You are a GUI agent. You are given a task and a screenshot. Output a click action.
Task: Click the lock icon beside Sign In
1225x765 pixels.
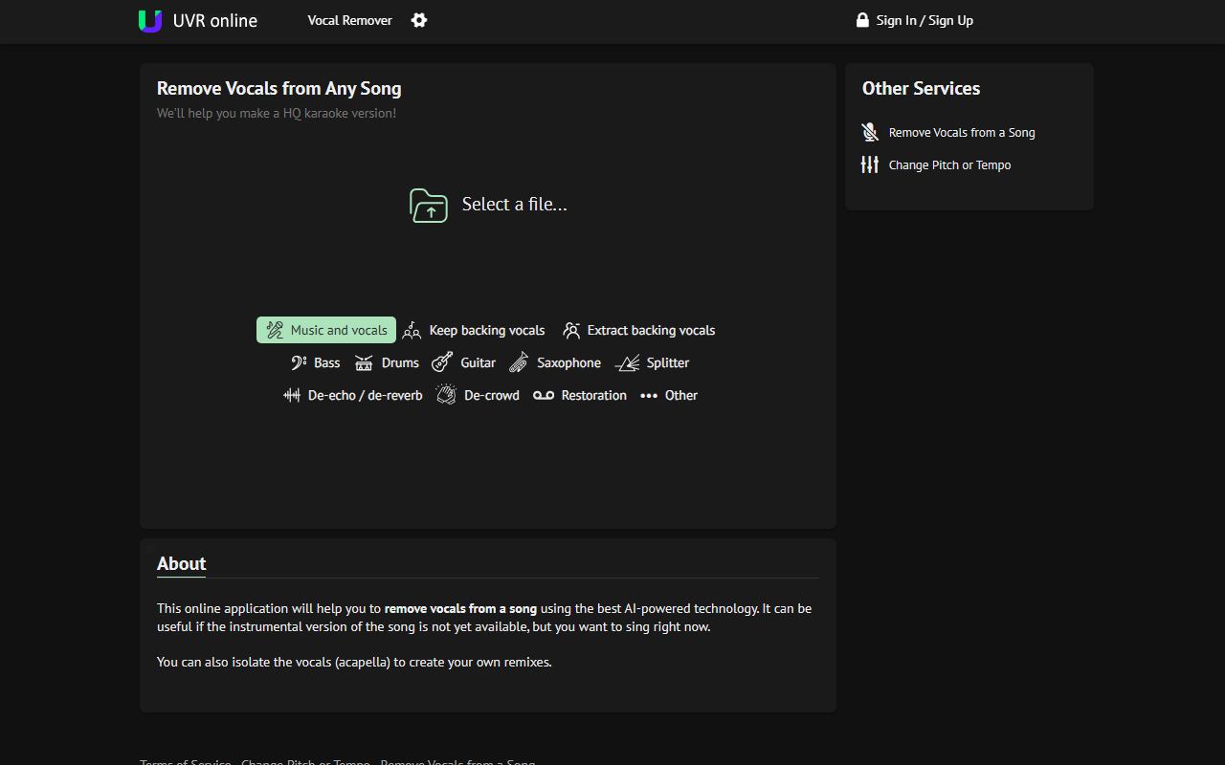point(862,20)
